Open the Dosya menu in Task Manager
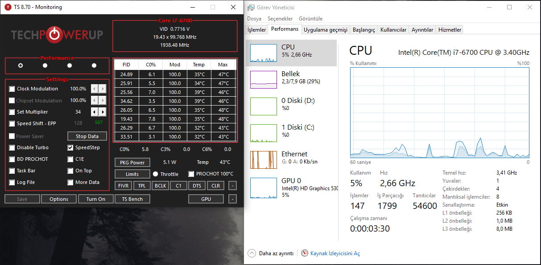This screenshot has height=265, width=541. pyautogui.click(x=254, y=19)
